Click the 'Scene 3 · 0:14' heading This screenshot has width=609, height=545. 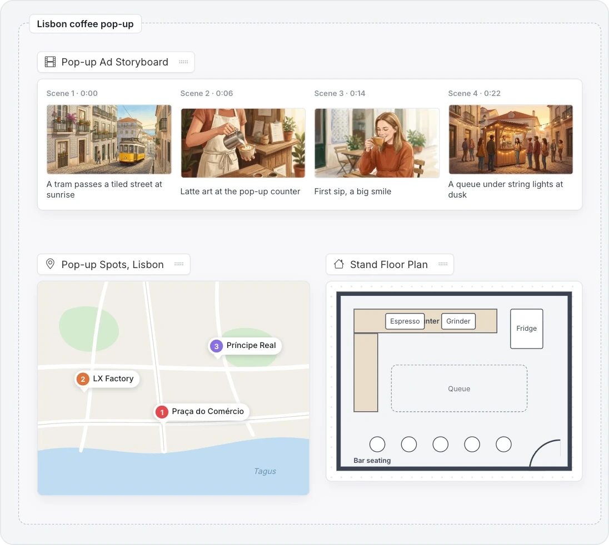click(x=340, y=93)
